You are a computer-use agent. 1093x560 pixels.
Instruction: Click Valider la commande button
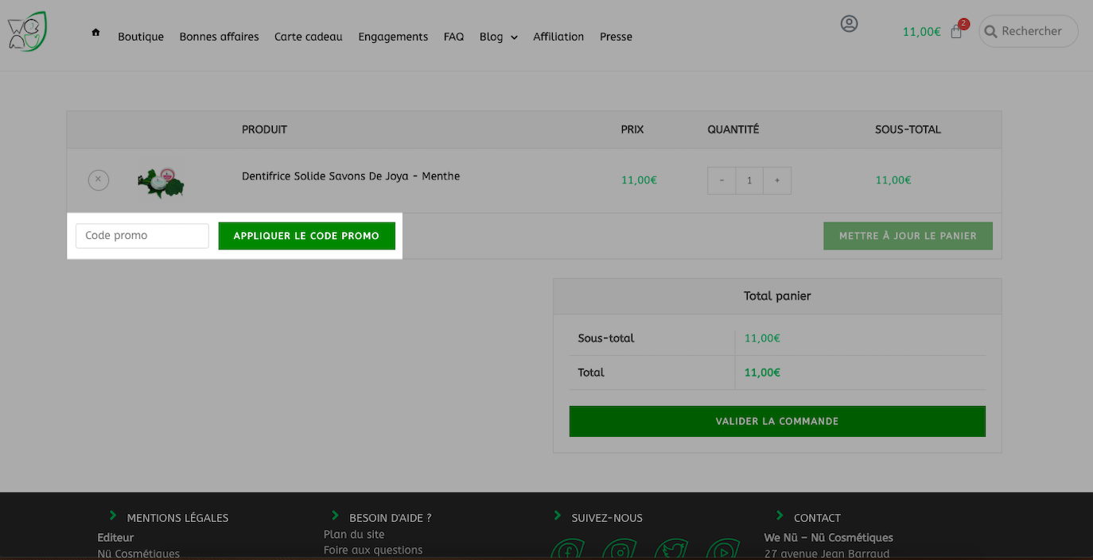(x=777, y=421)
